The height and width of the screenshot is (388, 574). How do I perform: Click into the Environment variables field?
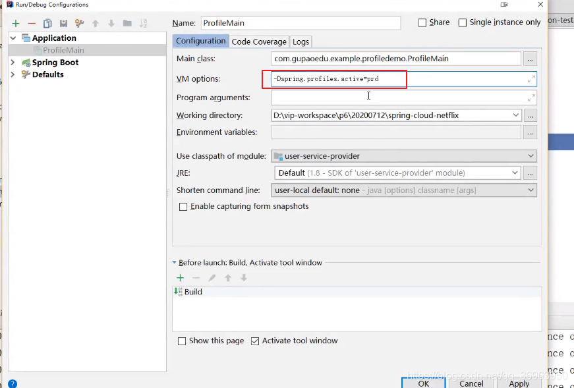[x=396, y=132]
